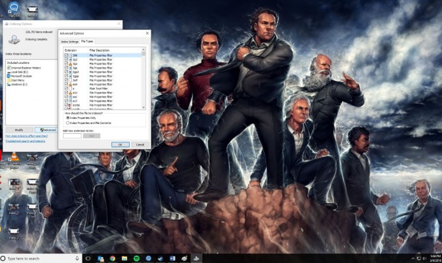Choose Index Properties and File Contents
The width and height of the screenshot is (442, 263).
click(x=67, y=122)
